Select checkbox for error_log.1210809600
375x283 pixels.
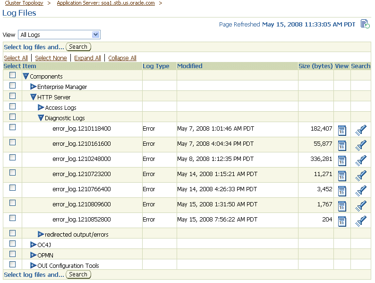click(x=12, y=203)
